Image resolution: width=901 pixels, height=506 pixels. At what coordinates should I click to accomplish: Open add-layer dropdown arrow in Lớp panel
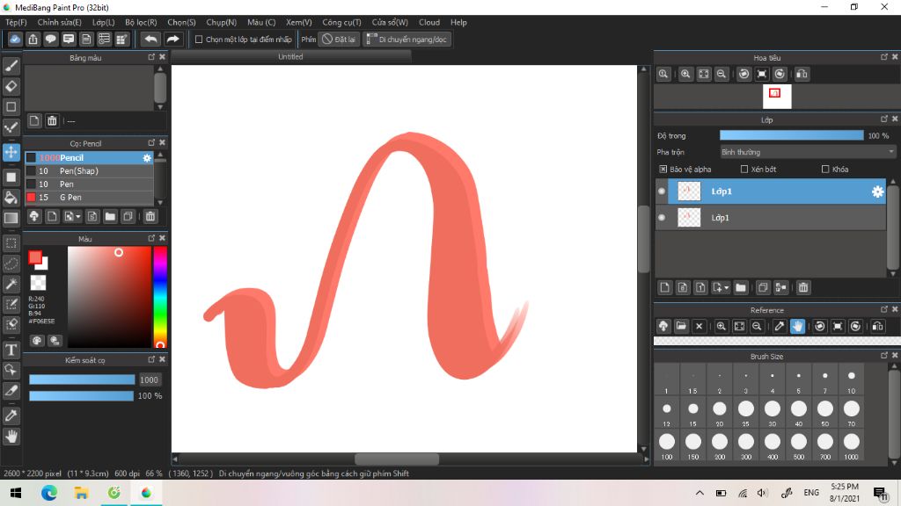click(726, 287)
